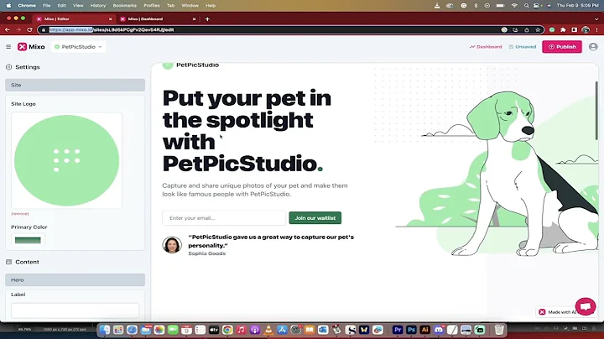Click the Site Logo image thumbnail
Viewport: 604px width, 339px height.
click(66, 160)
